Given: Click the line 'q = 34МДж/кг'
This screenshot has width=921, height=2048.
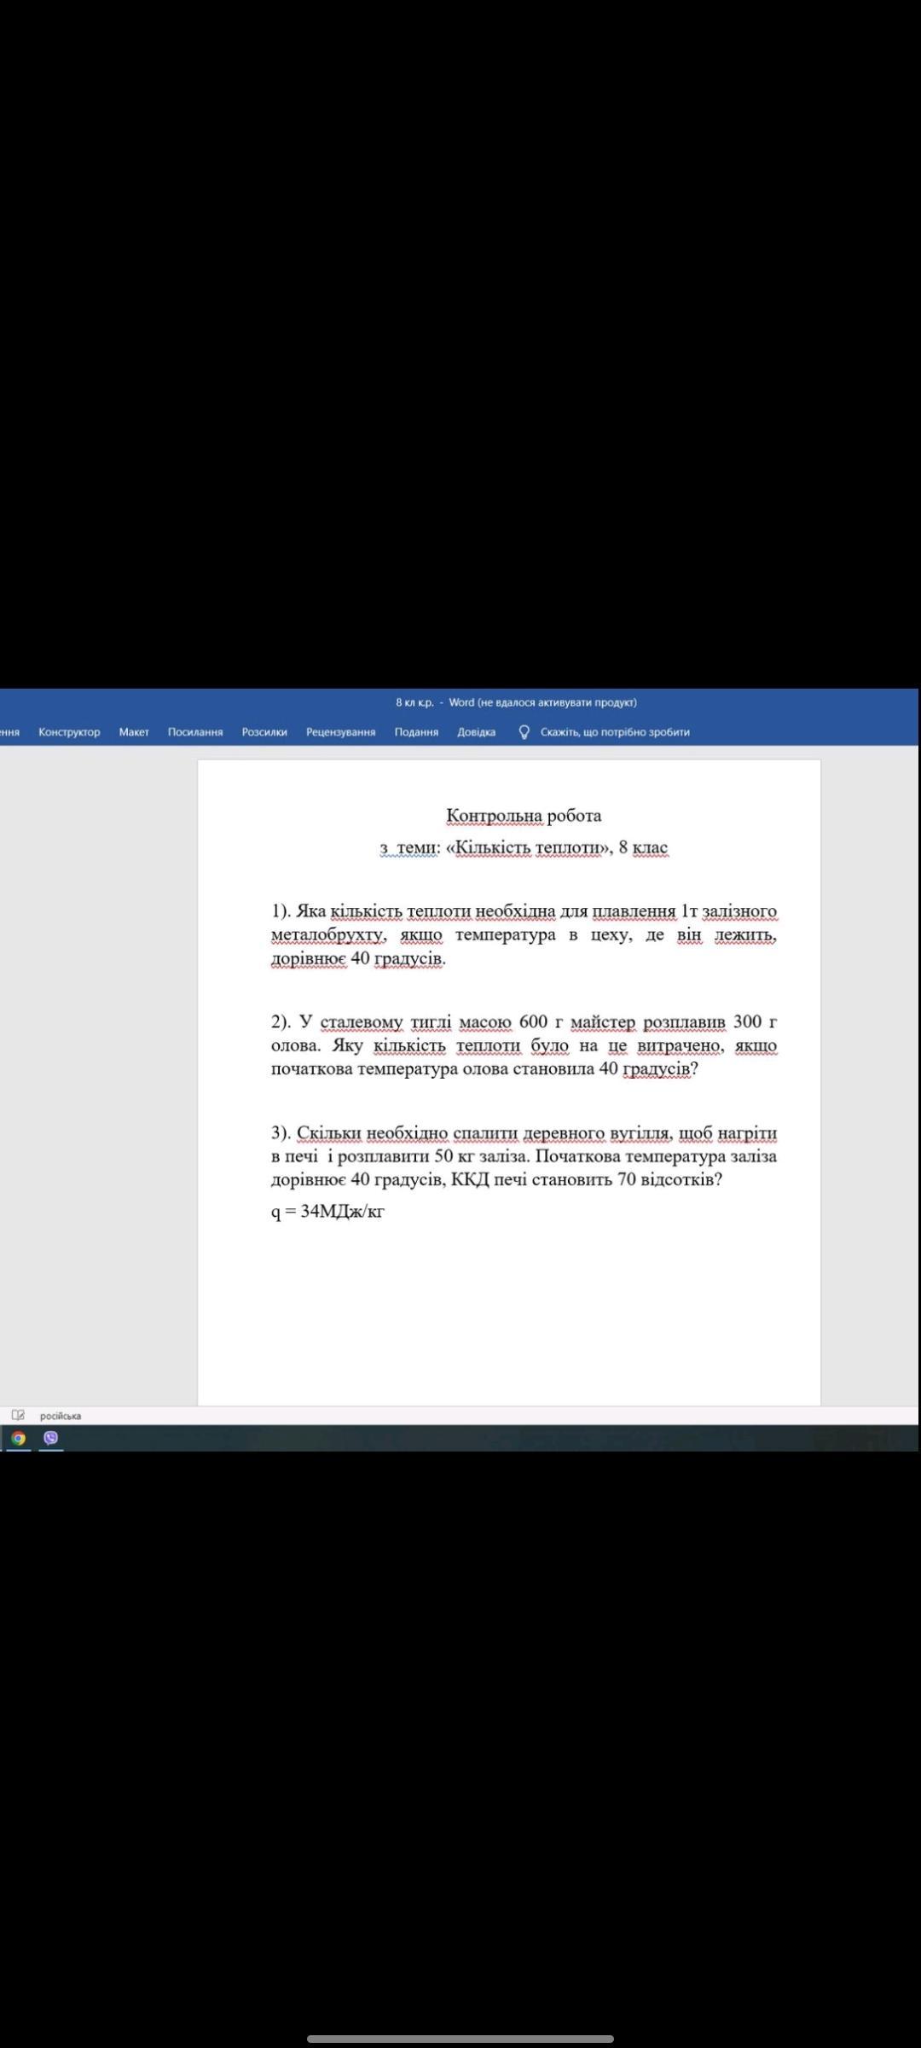Looking at the screenshot, I should pos(327,1212).
